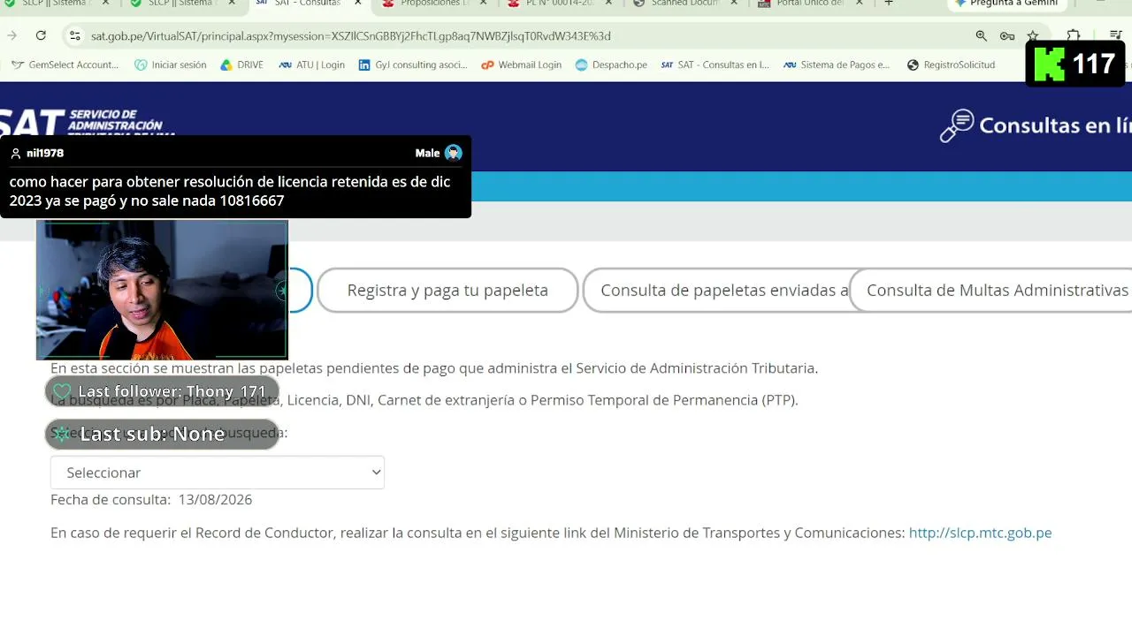Click the Last follower heart icon
Screen dimensions: 1132x636
[x=62, y=391]
